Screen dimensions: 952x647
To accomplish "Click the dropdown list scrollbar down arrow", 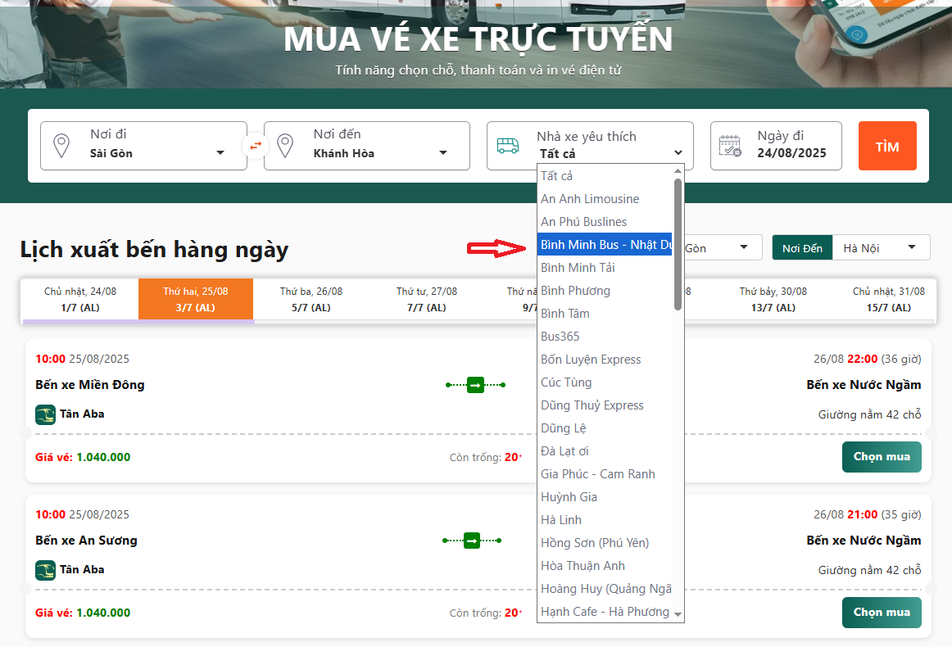I will [678, 615].
